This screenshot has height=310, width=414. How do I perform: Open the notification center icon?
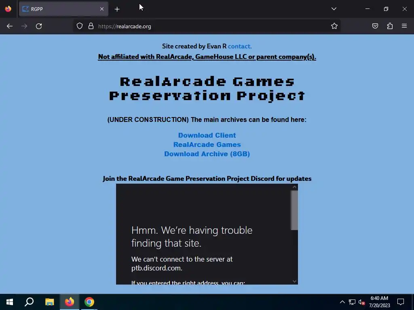coord(401,302)
